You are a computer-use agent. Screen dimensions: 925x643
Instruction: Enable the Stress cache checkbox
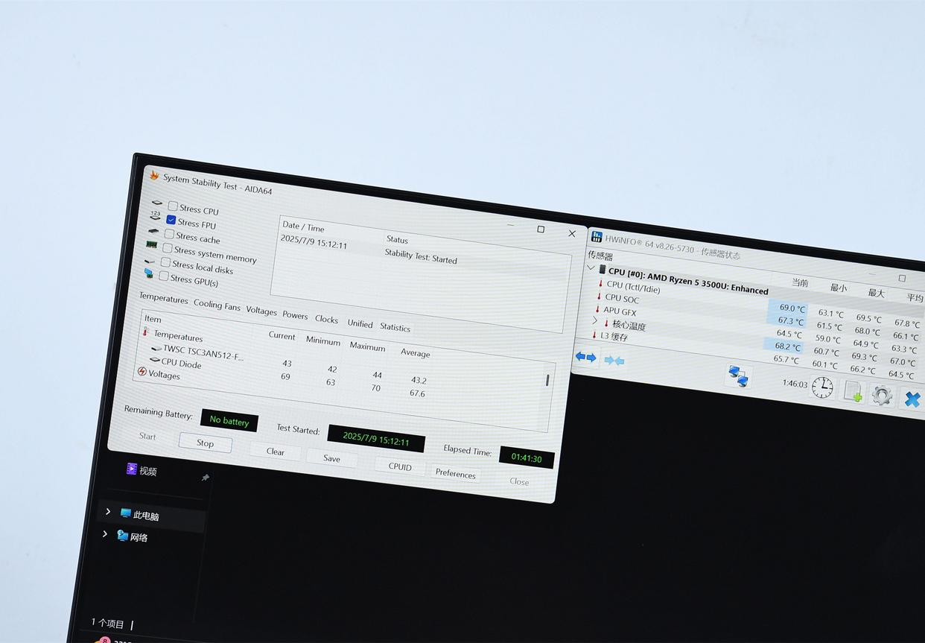(169, 234)
